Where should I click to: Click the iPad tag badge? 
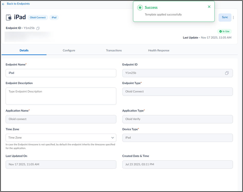pos(54,17)
